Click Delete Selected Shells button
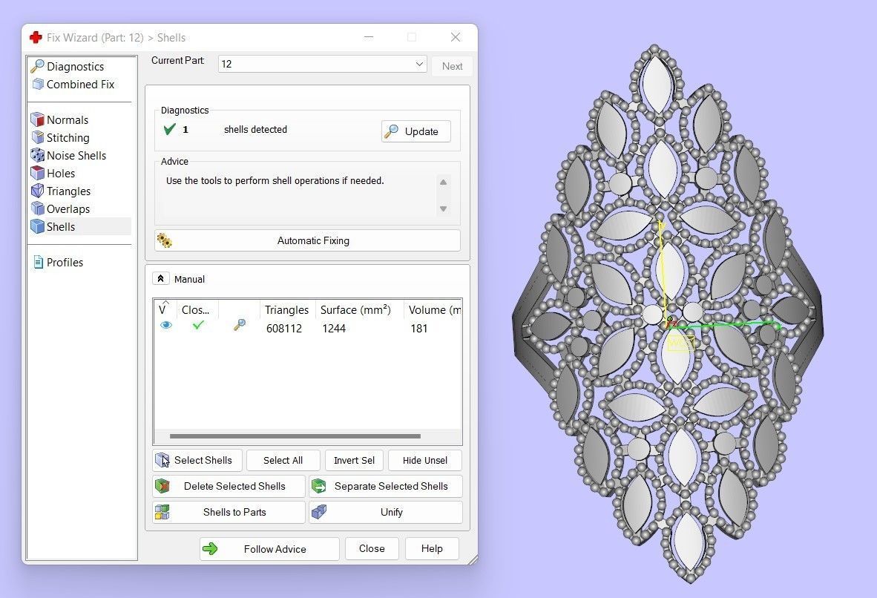Viewport: 877px width, 598px height. pos(229,486)
